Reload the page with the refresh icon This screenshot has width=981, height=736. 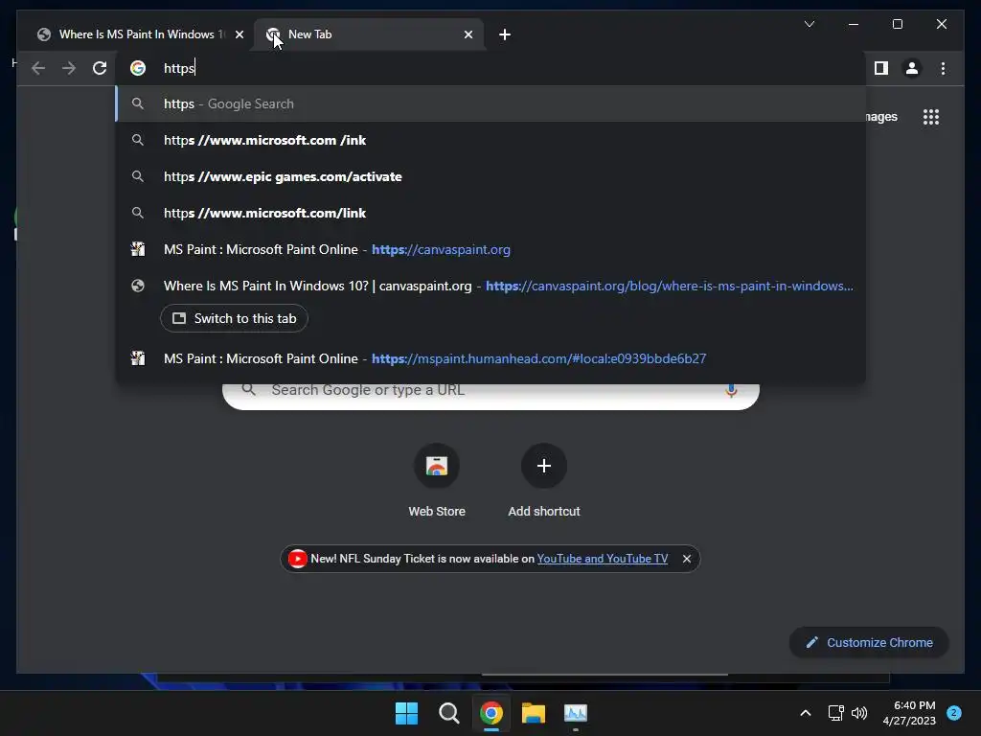coord(100,68)
